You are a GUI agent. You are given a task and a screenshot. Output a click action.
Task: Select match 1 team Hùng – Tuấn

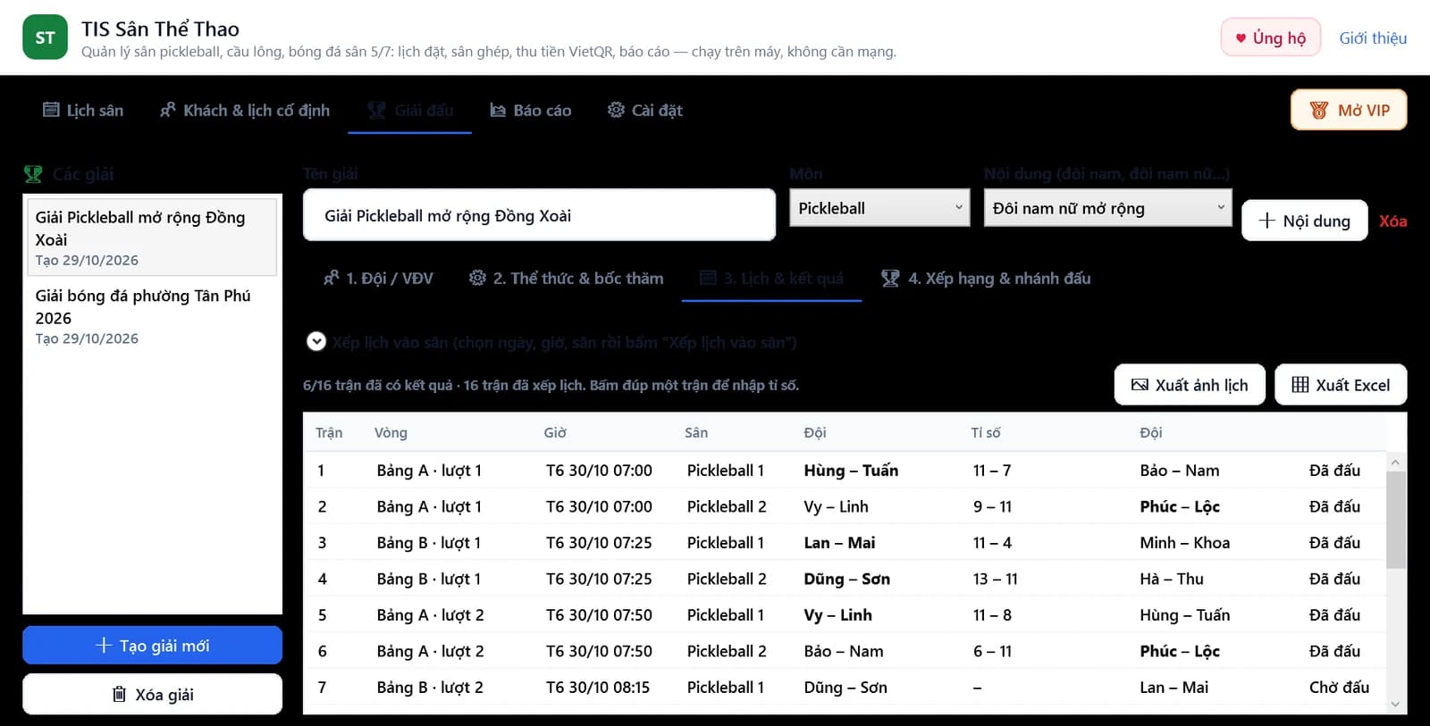click(x=851, y=470)
